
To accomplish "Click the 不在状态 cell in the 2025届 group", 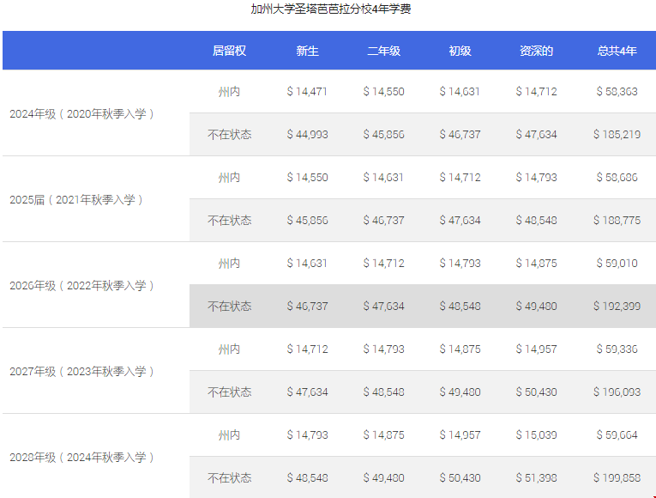I will tap(229, 221).
